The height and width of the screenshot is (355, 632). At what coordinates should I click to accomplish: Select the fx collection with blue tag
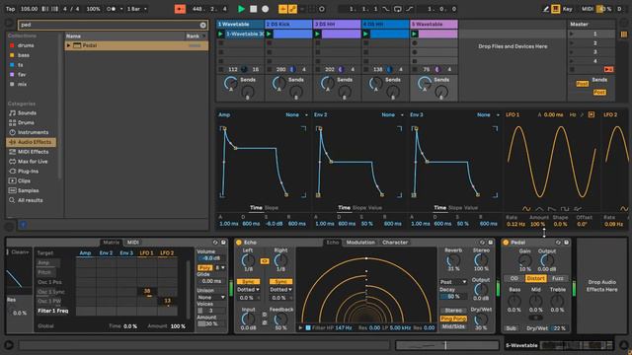coord(20,65)
